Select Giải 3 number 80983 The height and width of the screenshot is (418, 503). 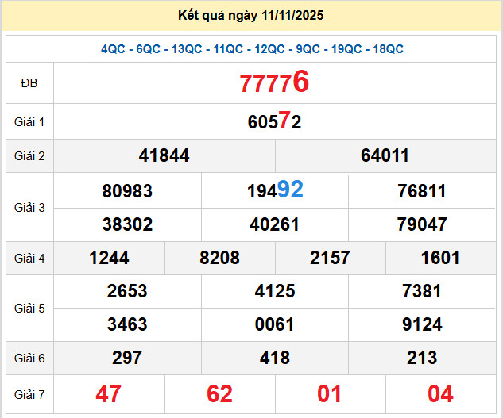coord(127,191)
